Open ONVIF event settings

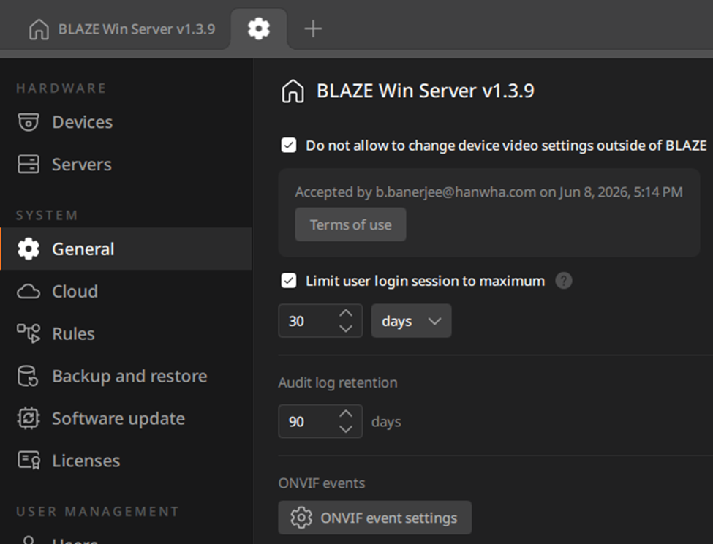(374, 518)
